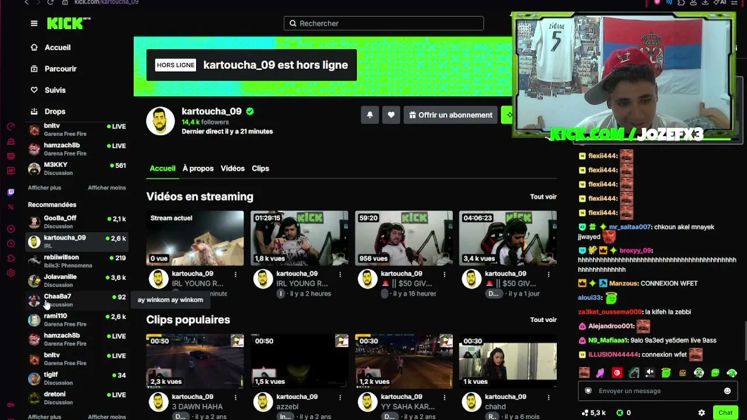Screen dimensions: 747x420
Task: Insert the Tunisia flag emote from quick bar
Action: click(617, 373)
